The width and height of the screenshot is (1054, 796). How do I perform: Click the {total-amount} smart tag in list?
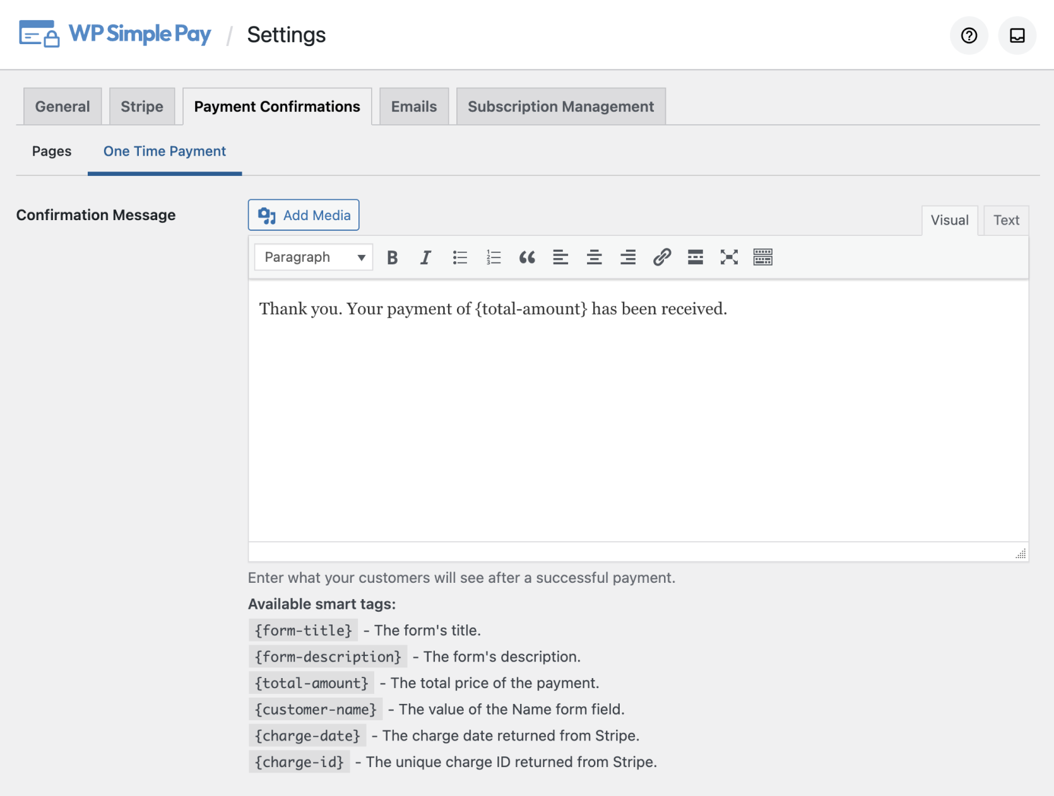coord(311,683)
